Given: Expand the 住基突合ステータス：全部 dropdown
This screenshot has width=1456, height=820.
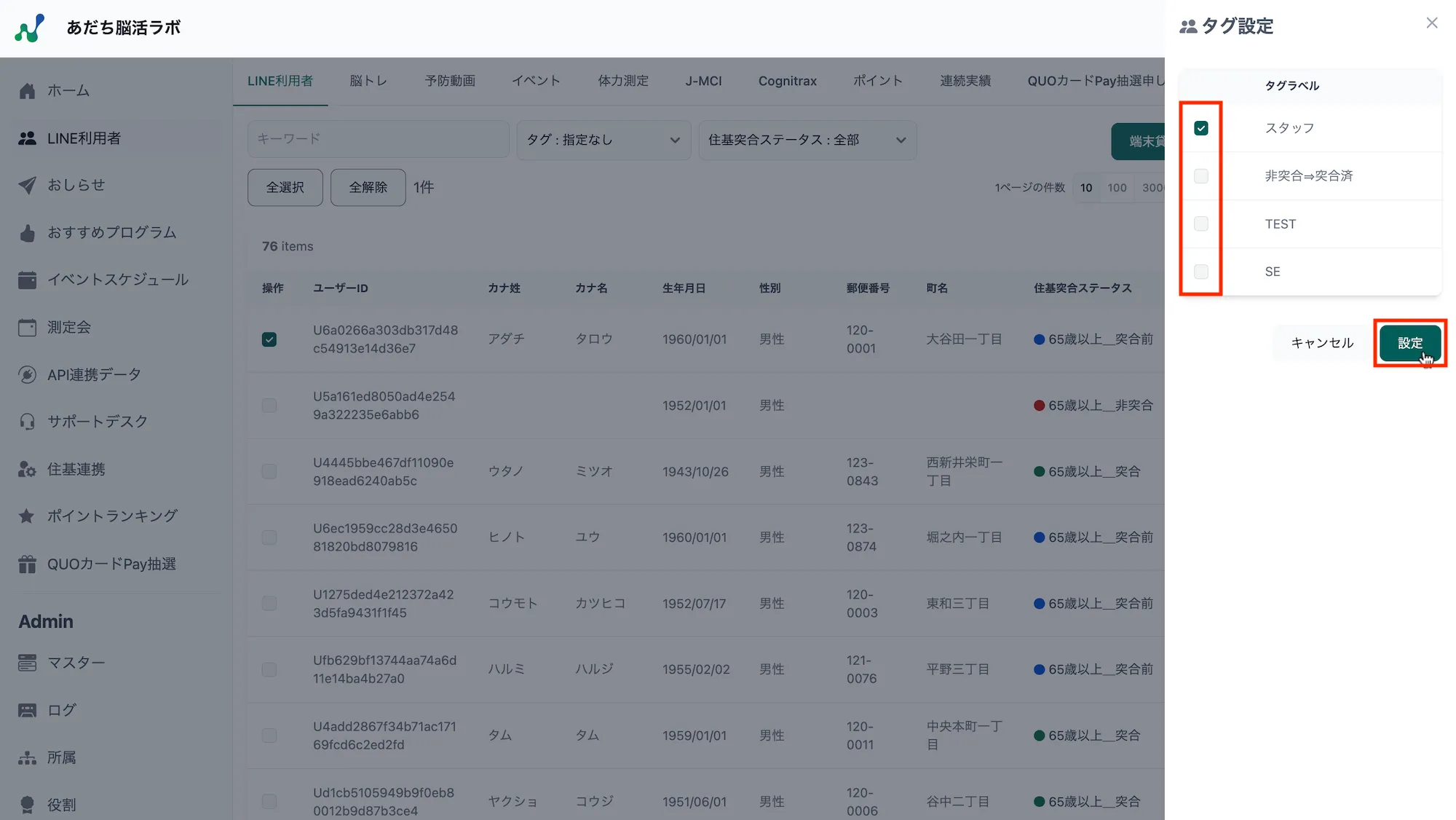Looking at the screenshot, I should 807,140.
